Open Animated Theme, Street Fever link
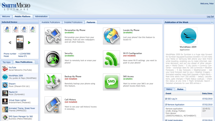Image resolution: width=215 pixels, height=121 pixels. tap(22, 108)
